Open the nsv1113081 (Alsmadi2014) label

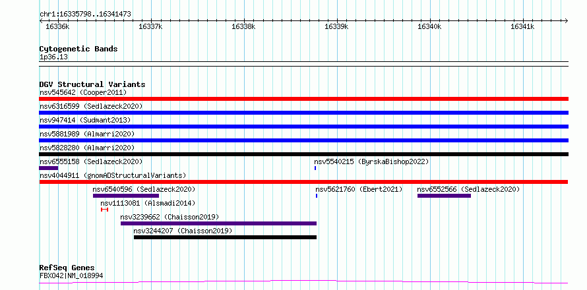[148, 203]
